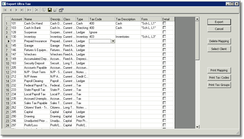Screen dimensions: 244x139
Task: Toggle Detail checkbox for Suspense account 128
Action: [x=164, y=32]
